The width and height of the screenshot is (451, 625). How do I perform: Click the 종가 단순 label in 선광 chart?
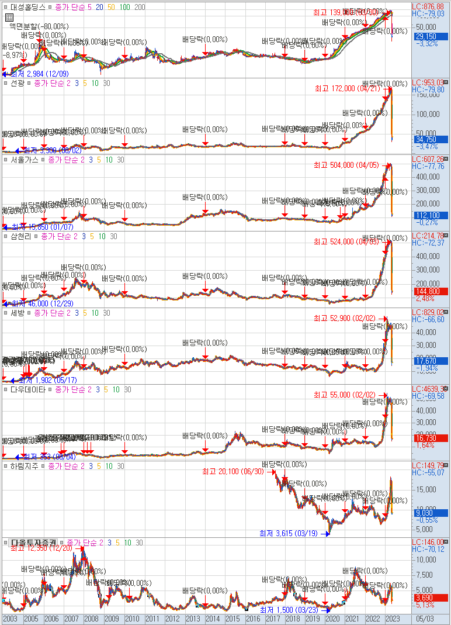(x=48, y=83)
